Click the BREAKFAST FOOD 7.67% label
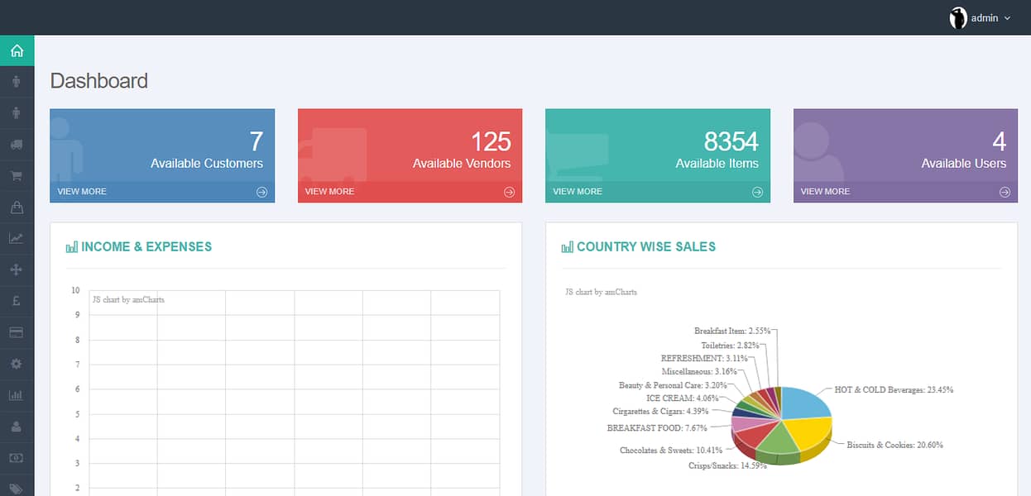This screenshot has width=1031, height=496. coord(657,428)
